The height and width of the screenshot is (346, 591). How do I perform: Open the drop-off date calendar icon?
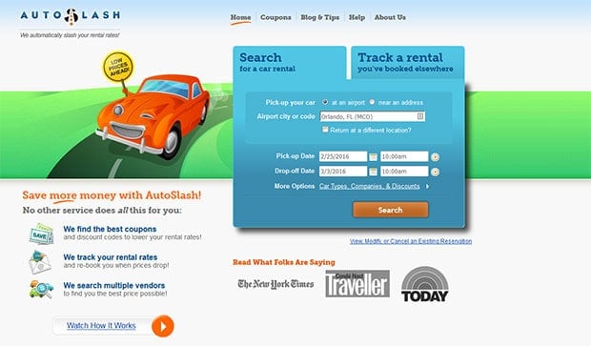(373, 172)
